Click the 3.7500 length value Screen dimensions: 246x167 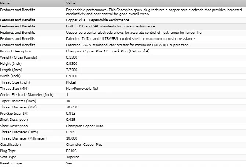click(72, 70)
